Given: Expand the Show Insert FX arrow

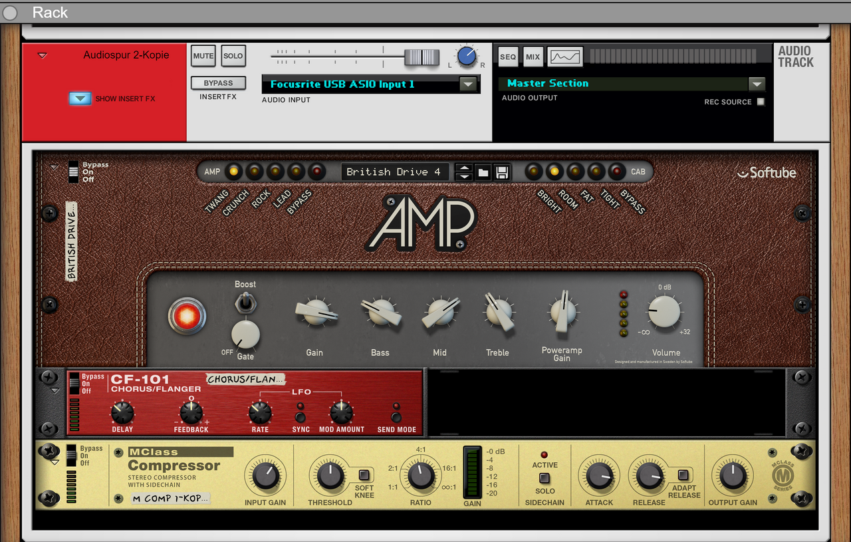Looking at the screenshot, I should point(80,98).
